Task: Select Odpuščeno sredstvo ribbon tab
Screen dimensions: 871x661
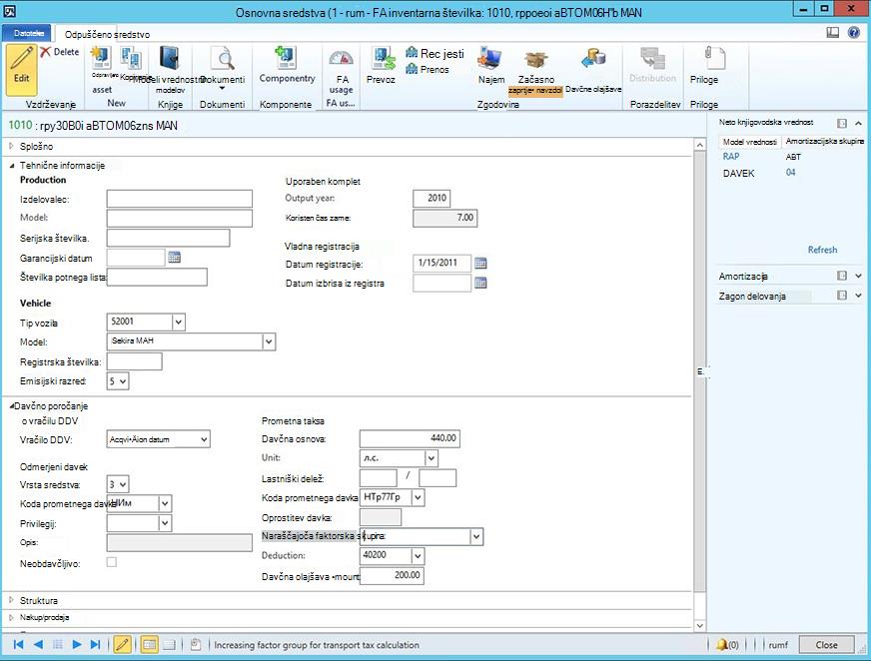Action: pos(107,34)
